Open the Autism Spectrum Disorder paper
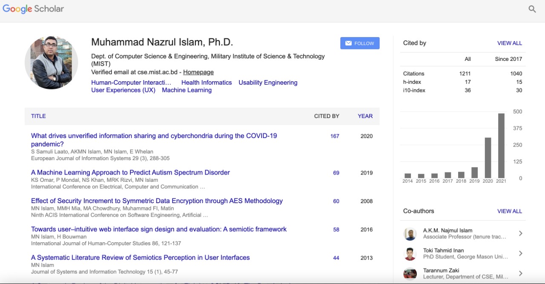 tap(130, 172)
